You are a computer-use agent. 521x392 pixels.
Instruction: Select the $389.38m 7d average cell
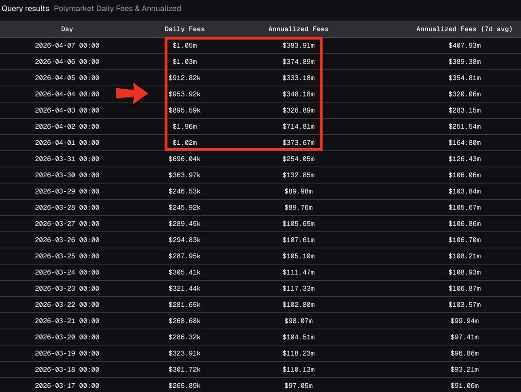point(465,62)
